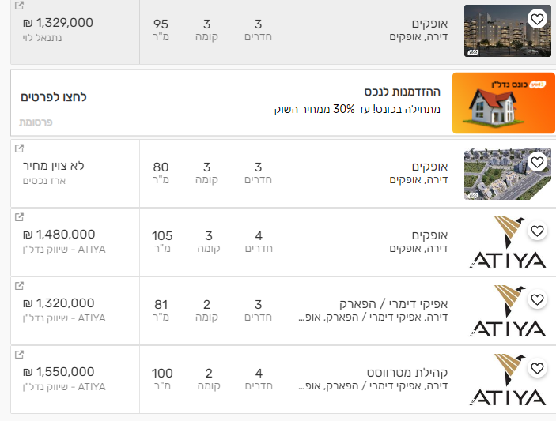Open the night building photo thumbnail

point(509,32)
